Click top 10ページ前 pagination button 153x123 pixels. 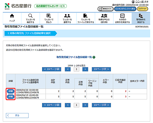[52, 69]
